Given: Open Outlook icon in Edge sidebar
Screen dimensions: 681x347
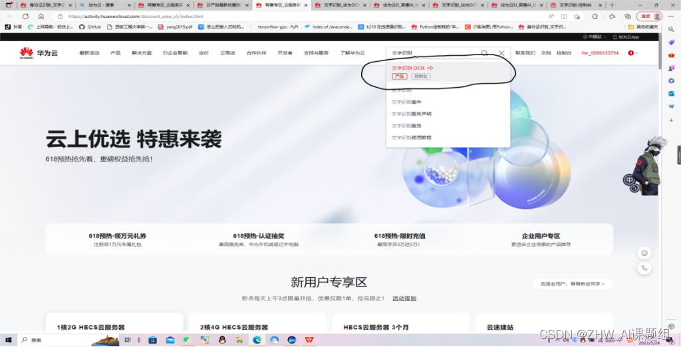Looking at the screenshot, I should point(672,93).
